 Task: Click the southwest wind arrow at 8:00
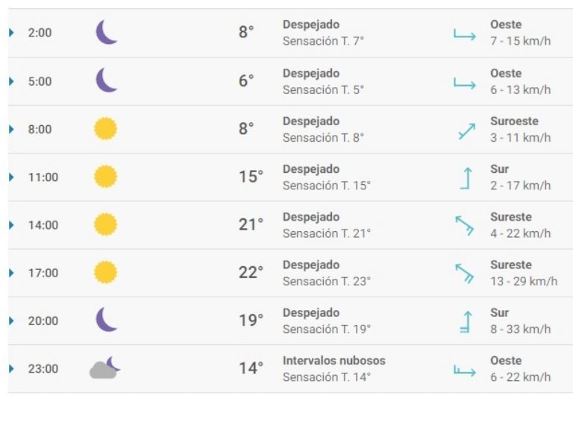coord(466,131)
